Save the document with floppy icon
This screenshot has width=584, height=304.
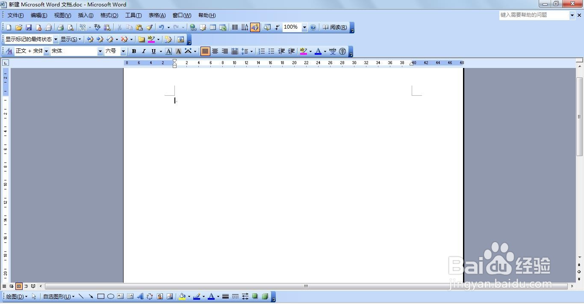tap(29, 27)
